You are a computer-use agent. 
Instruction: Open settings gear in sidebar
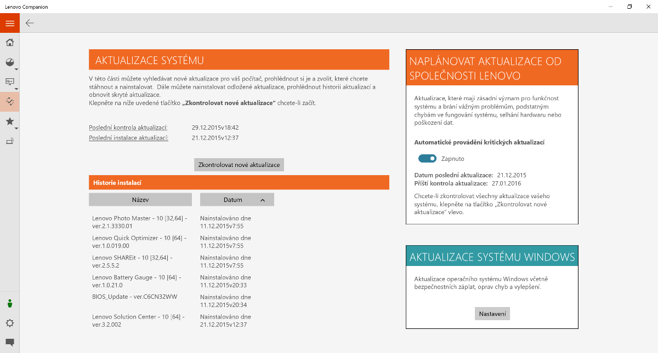click(9, 323)
